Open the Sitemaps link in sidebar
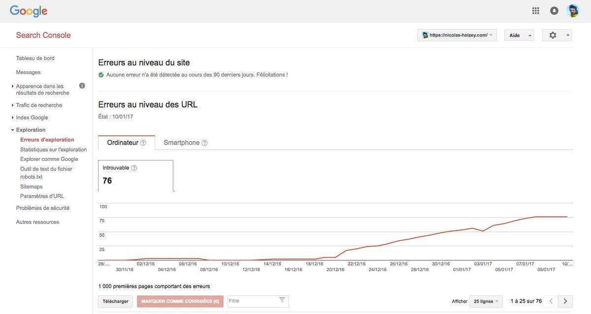 (x=32, y=187)
